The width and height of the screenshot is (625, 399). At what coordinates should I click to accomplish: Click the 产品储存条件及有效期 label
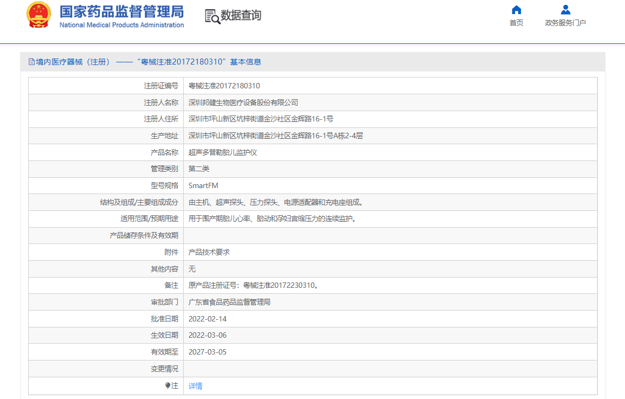tap(144, 235)
